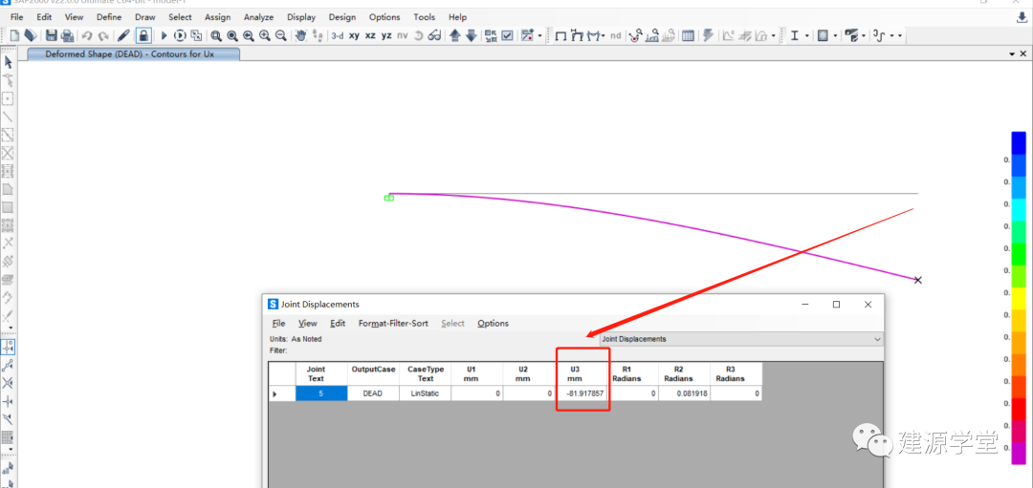Image resolution: width=1033 pixels, height=488 pixels.
Task: Select the Pan hand tool
Action: tap(300, 35)
